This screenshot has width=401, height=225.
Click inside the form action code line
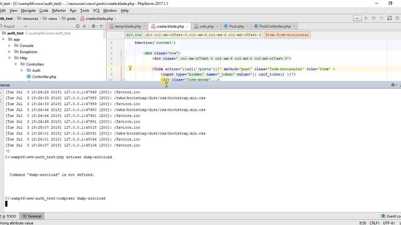[x=243, y=69]
